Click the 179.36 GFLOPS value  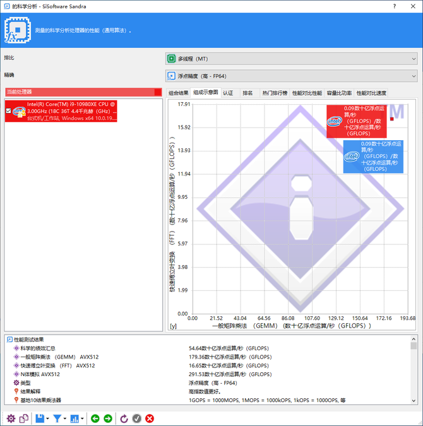point(230,357)
